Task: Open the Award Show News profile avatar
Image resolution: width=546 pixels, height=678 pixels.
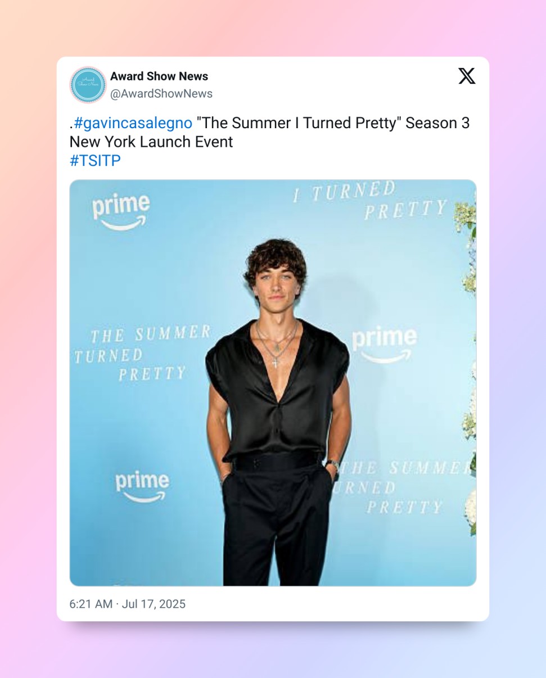Action: 88,85
